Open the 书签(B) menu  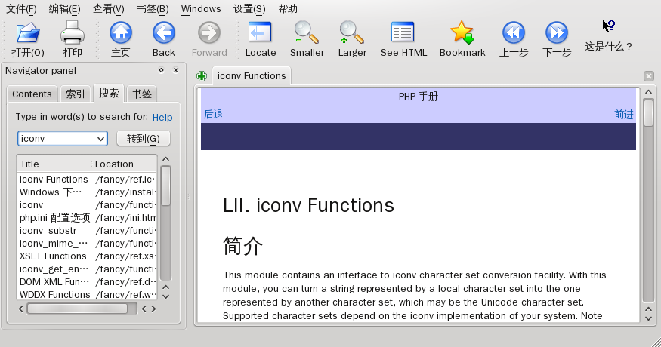pos(153,9)
